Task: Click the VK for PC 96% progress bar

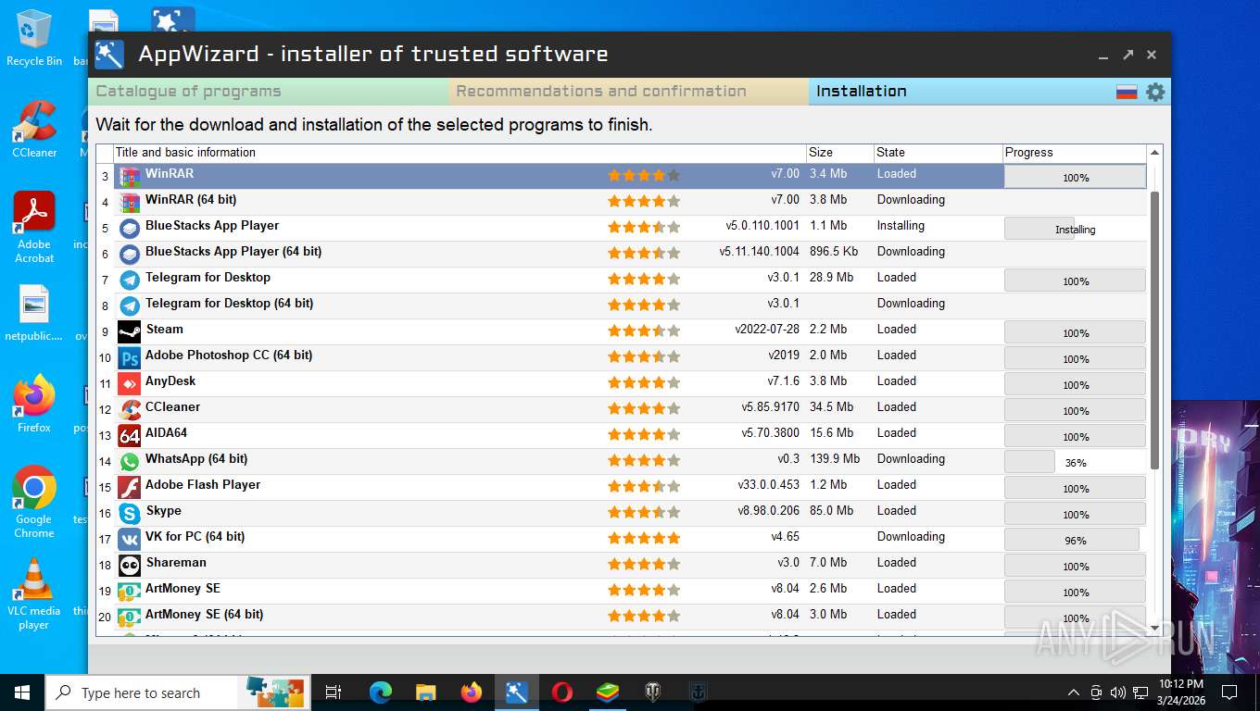Action: (x=1075, y=539)
